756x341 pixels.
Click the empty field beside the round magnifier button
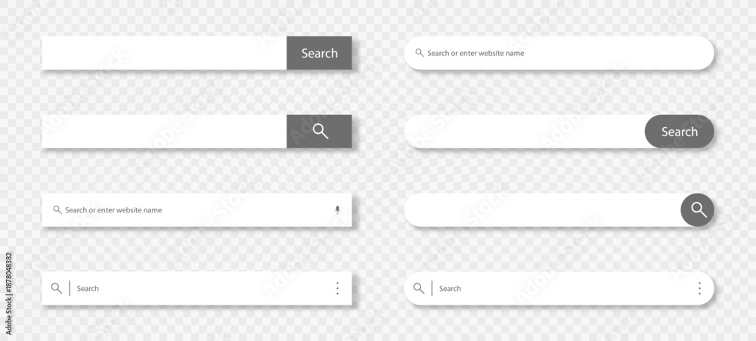[x=542, y=209]
